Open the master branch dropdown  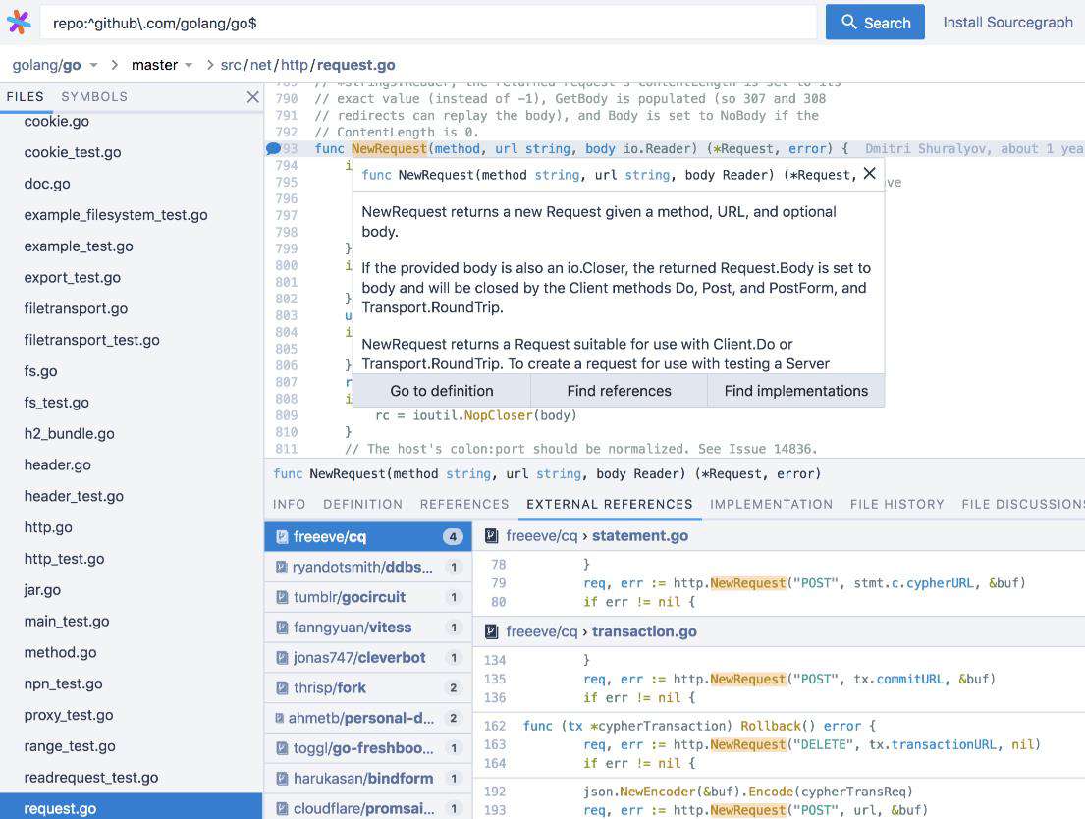pyautogui.click(x=189, y=65)
